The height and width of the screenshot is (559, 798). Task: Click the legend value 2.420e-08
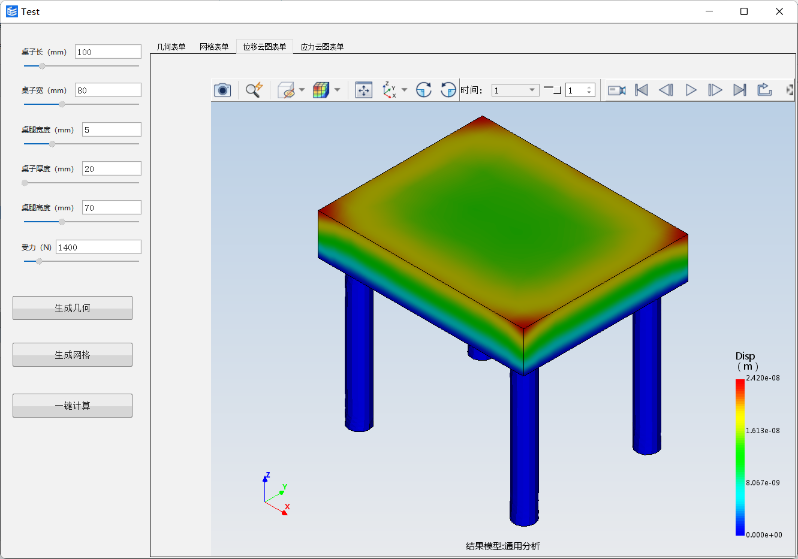[763, 378]
